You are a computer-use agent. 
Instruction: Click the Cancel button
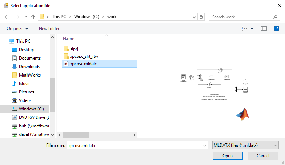click(263, 156)
